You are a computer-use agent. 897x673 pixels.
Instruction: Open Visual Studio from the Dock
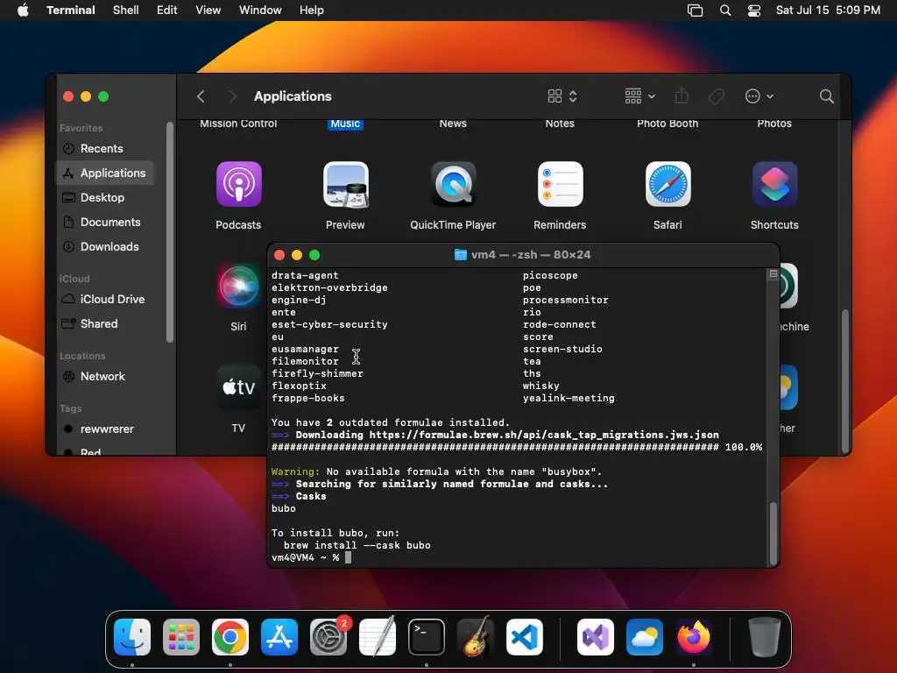[596, 637]
